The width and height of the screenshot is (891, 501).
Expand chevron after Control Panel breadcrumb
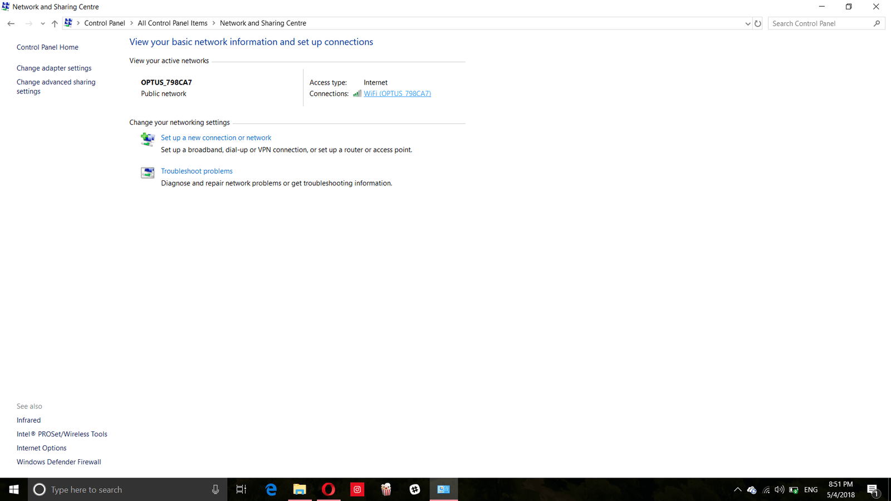[x=132, y=23]
